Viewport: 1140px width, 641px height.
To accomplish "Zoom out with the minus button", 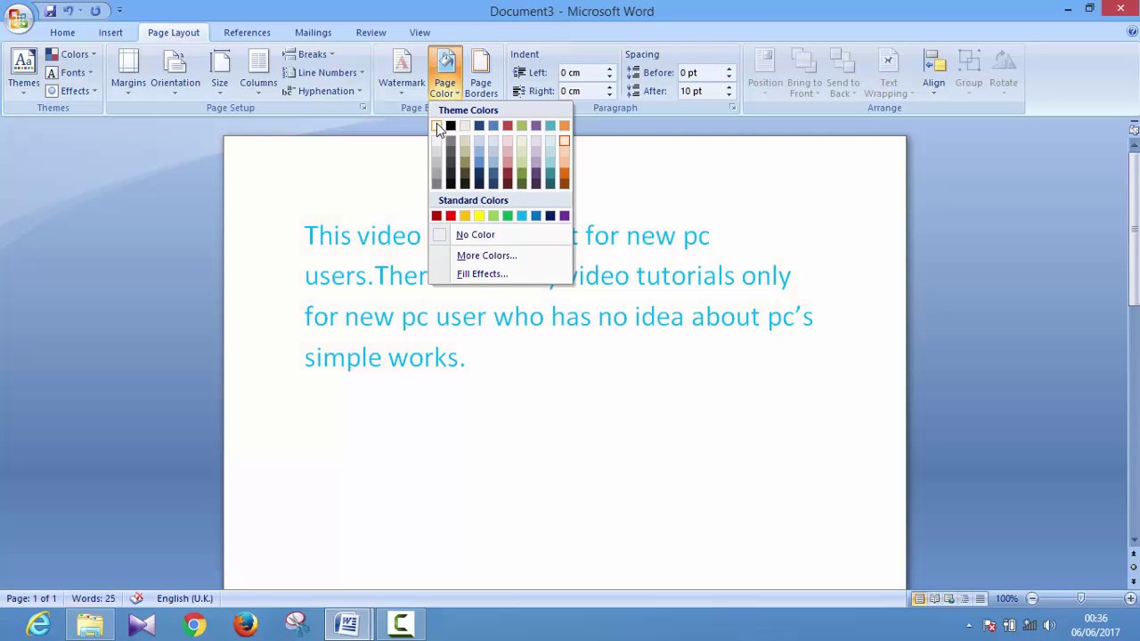I will [1032, 599].
